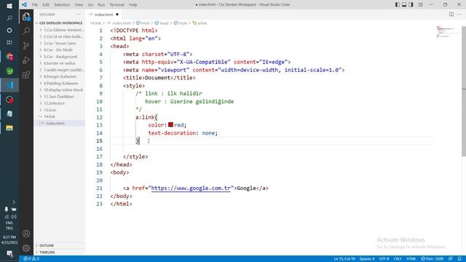Expand the OUTLINE section
Image resolution: width=466 pixels, height=262 pixels.
(x=60, y=246)
